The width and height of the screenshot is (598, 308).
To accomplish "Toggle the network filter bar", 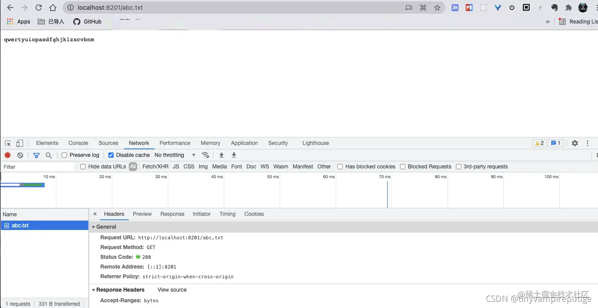I will pyautogui.click(x=36, y=155).
